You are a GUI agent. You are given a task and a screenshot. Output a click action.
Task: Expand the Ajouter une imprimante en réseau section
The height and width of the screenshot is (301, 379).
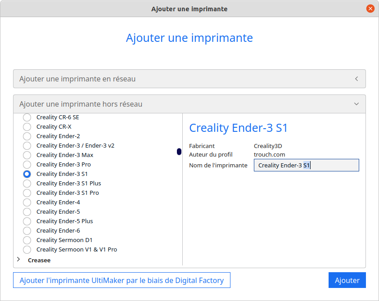(189, 79)
